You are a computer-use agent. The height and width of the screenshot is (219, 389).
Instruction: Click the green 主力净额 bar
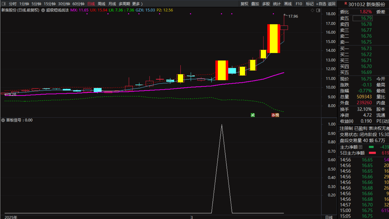[371, 147]
